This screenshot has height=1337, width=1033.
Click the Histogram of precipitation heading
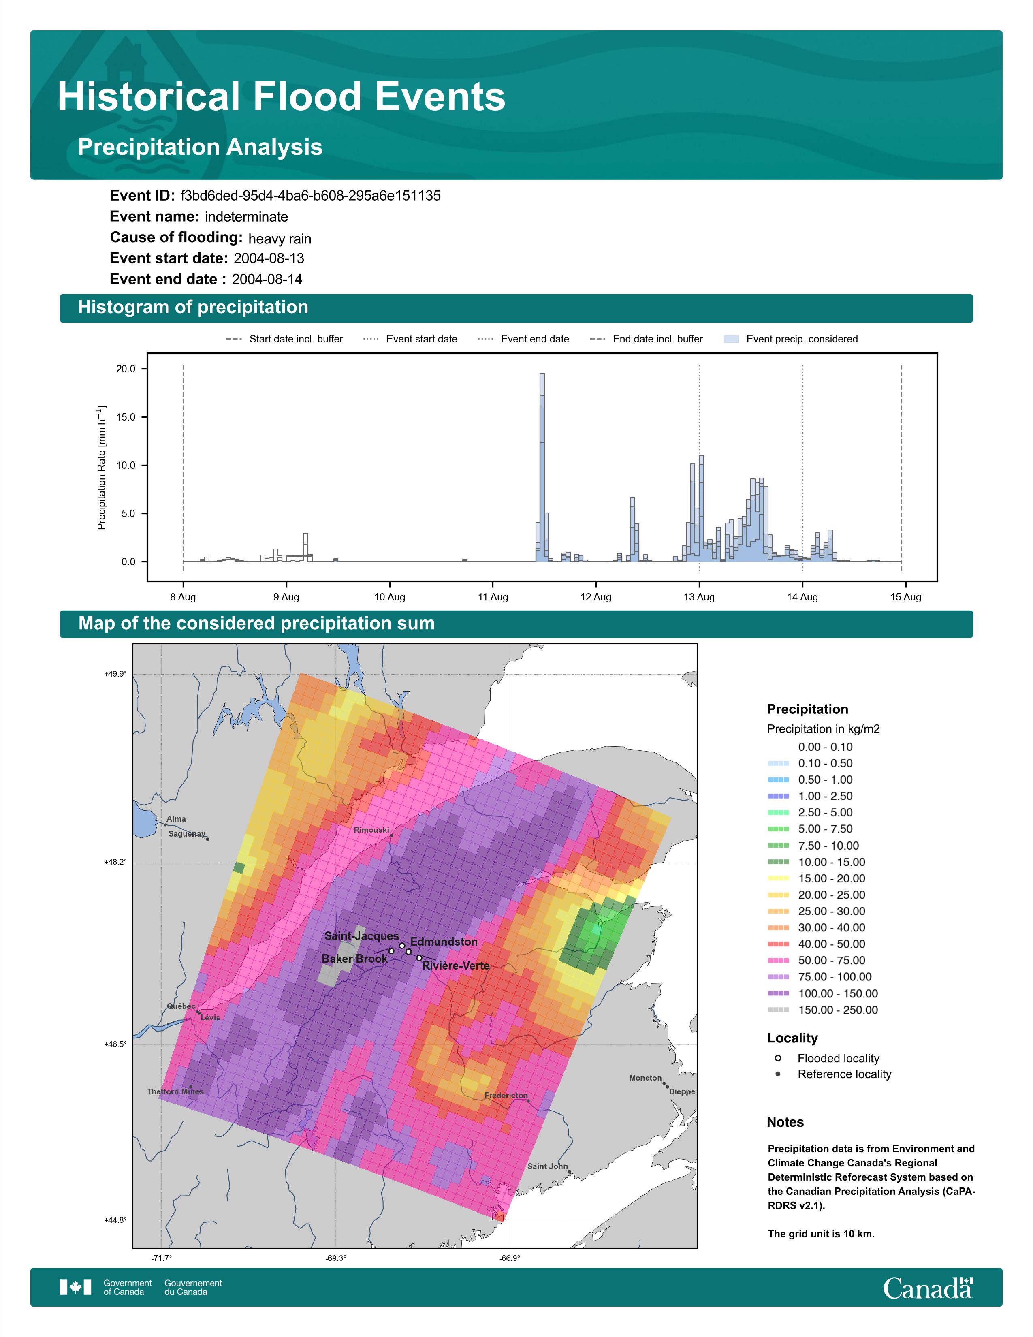coord(193,307)
